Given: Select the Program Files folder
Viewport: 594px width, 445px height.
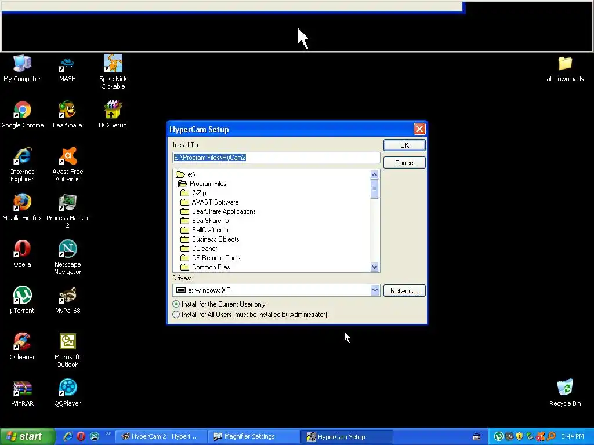Looking at the screenshot, I should [202, 184].
